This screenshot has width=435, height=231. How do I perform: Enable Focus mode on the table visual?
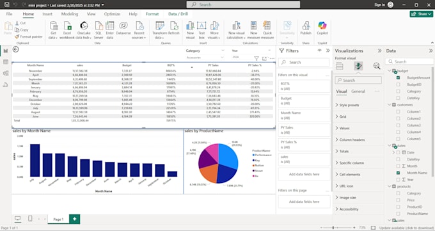coord(264,59)
